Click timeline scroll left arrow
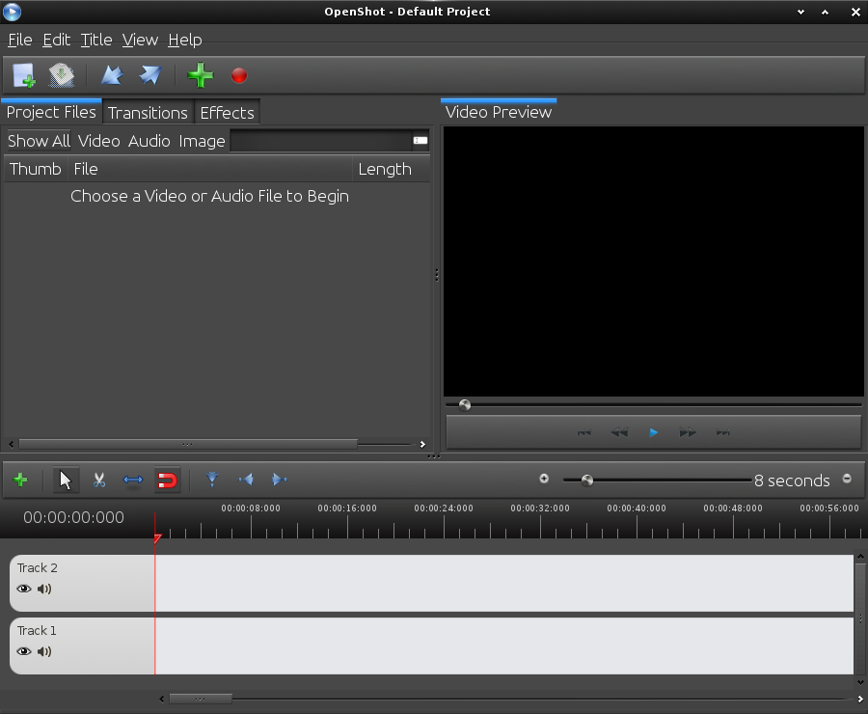This screenshot has width=868, height=714. click(162, 699)
